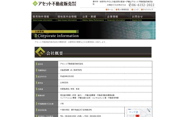This screenshot has width=187, height=117.
Task: Click the 宅建業免許 row label
Action: click(42, 70)
